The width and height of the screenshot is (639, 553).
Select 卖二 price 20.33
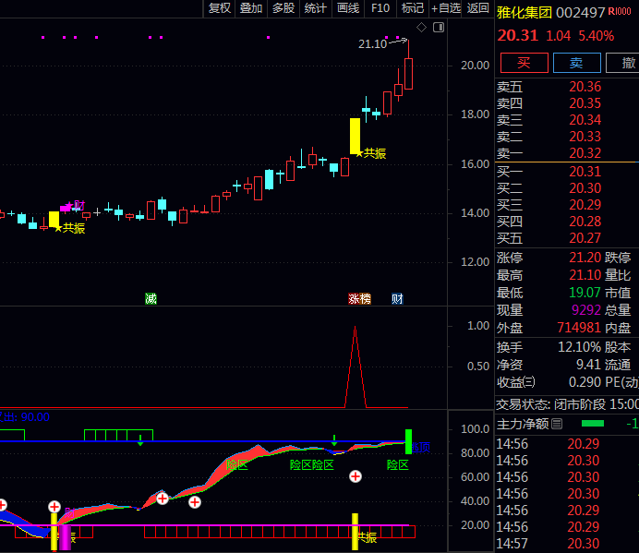585,136
